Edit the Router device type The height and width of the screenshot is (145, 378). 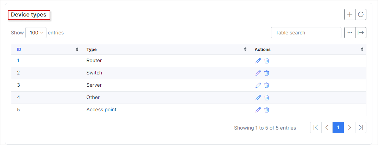258,61
